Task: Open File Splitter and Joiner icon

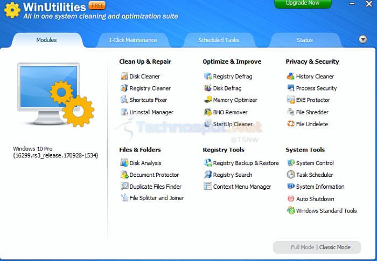Action: tap(124, 198)
